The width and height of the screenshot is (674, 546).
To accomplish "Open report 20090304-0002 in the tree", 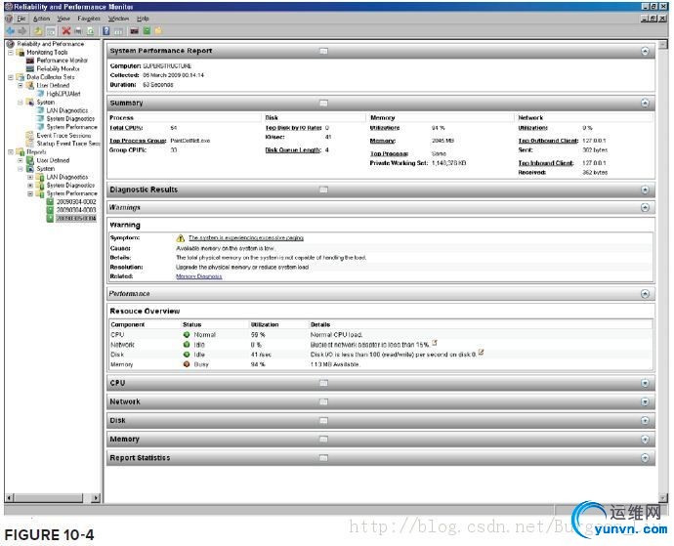I will click(x=74, y=201).
